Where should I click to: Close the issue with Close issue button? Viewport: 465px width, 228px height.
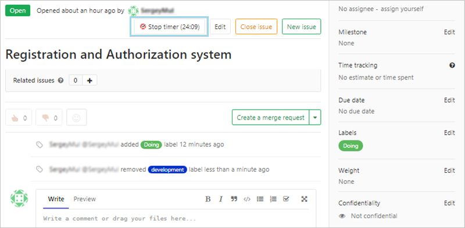point(256,27)
